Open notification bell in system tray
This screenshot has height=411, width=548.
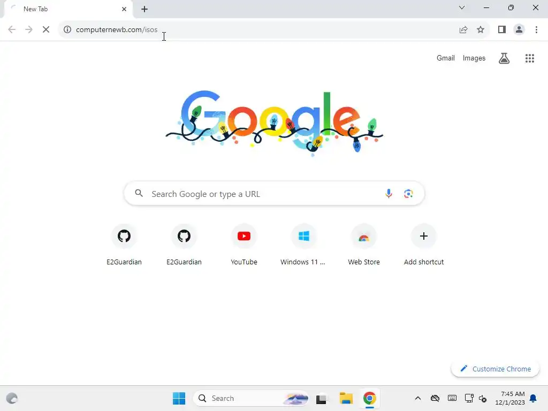(x=534, y=398)
